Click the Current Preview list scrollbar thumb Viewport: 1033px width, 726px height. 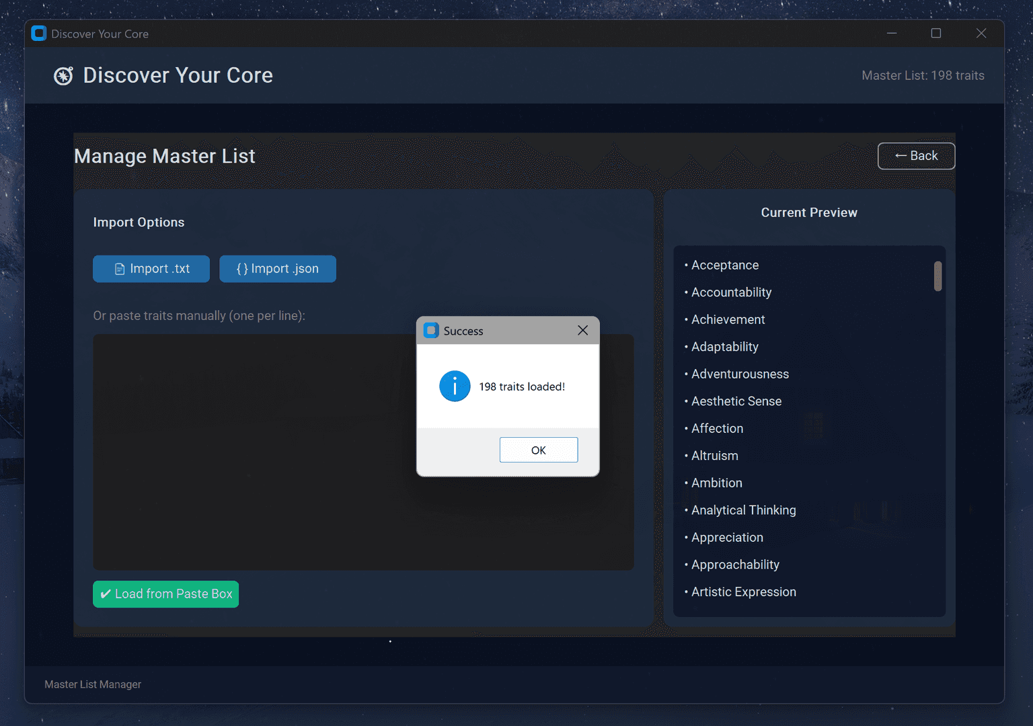pos(938,276)
